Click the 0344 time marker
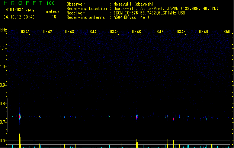234x148 pixels. click(92, 32)
